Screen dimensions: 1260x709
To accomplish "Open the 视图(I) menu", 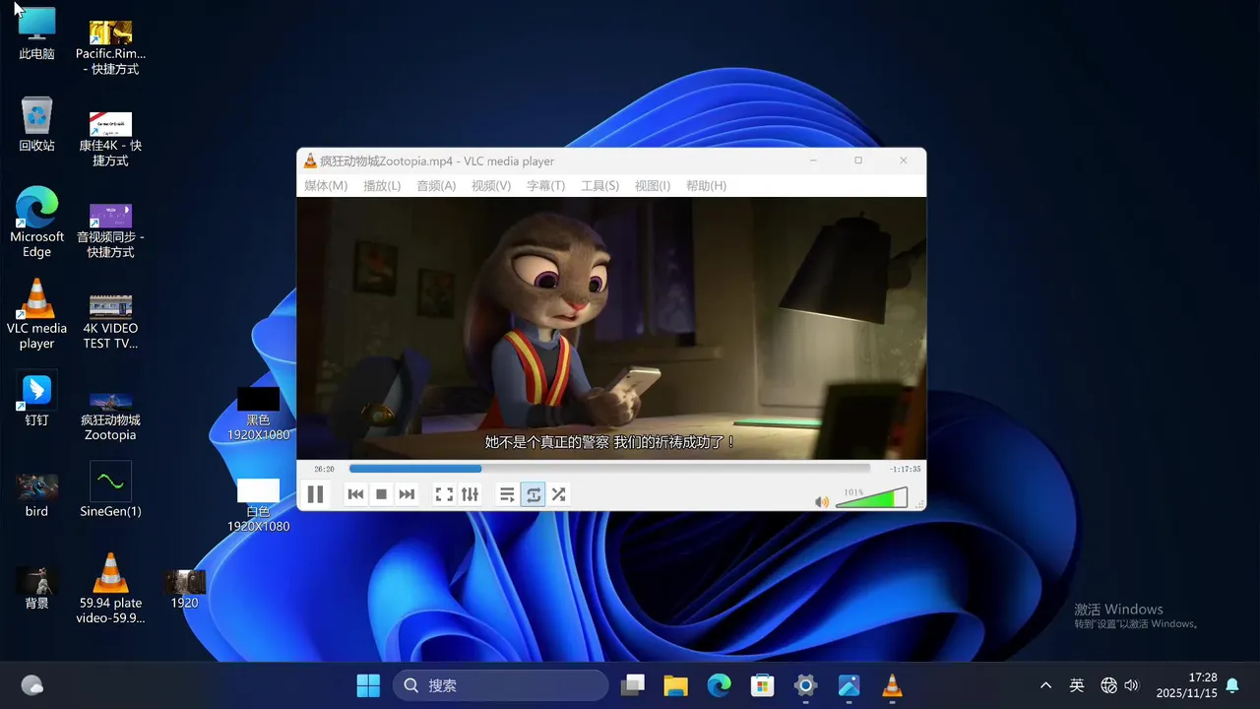I will 653,186.
